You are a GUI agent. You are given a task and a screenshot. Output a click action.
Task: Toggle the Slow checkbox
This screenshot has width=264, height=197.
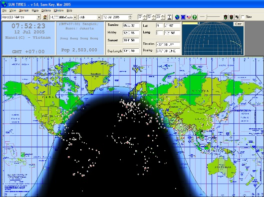tap(243, 17)
